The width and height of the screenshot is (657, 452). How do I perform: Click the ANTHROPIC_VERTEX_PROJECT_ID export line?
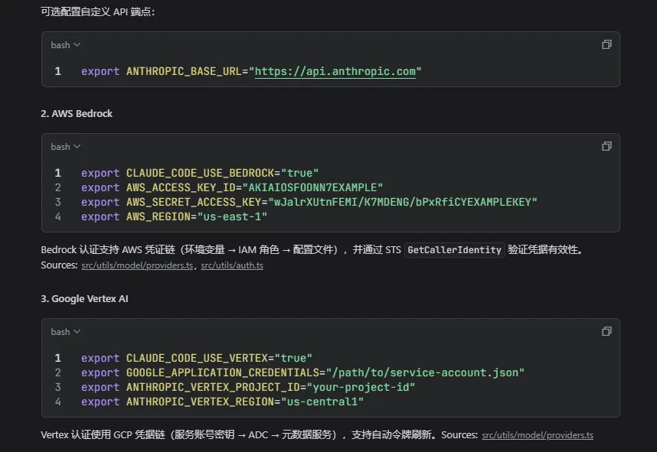(x=247, y=387)
